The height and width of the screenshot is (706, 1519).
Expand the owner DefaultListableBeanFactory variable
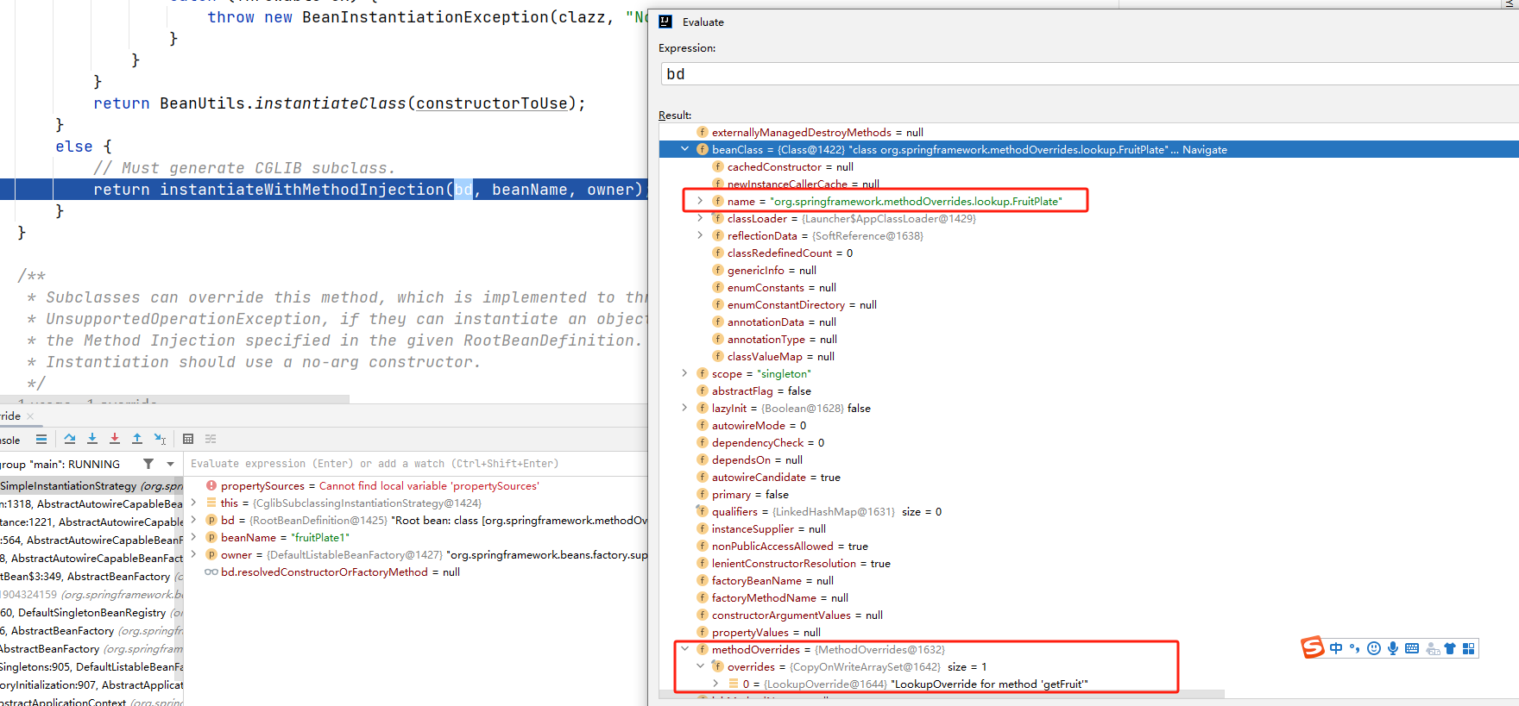click(193, 554)
